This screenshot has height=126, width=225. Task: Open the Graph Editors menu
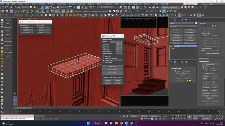click(62, 4)
